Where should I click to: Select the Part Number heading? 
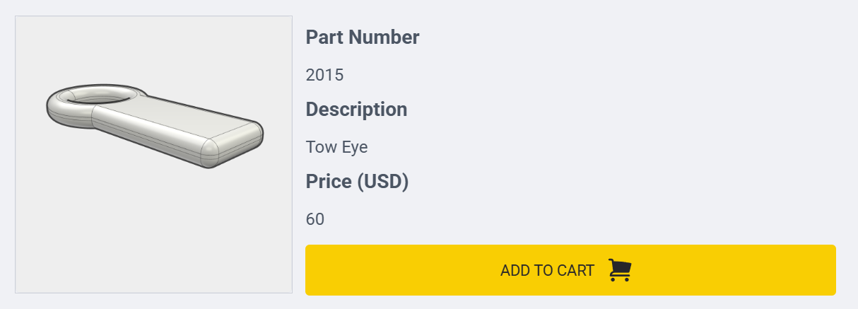(x=362, y=37)
